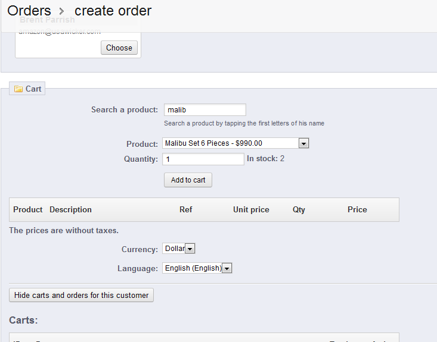Click the Carts section heading
This screenshot has width=437, height=342.
click(x=23, y=321)
